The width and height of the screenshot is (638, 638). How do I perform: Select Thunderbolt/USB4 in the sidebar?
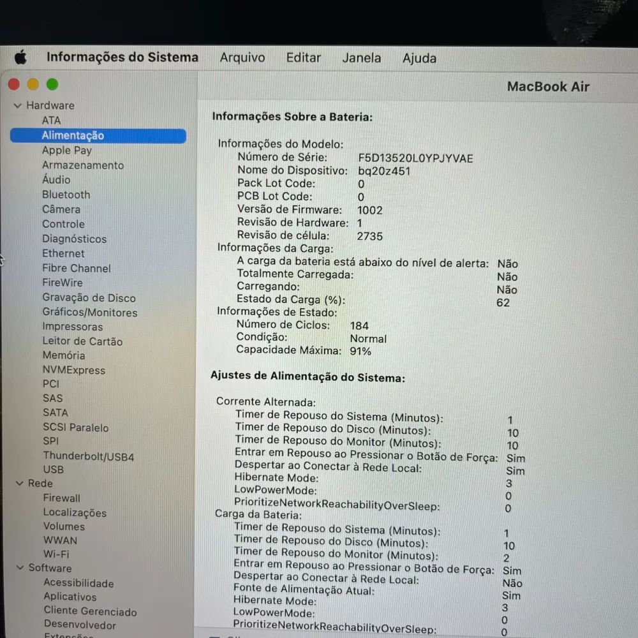pos(89,456)
